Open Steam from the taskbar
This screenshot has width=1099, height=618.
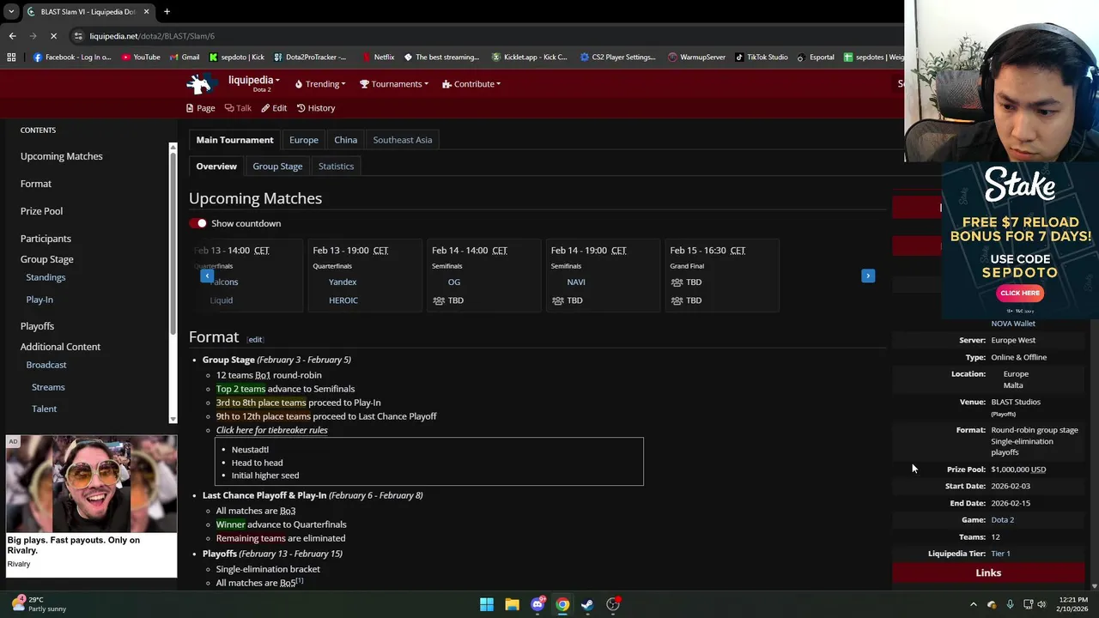coord(587,604)
